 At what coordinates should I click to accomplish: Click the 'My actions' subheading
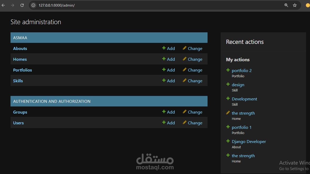pos(238,60)
